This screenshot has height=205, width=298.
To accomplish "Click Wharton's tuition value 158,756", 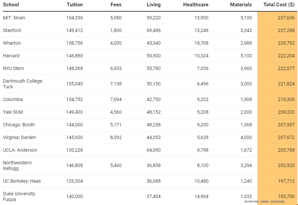I will click(x=74, y=43).
